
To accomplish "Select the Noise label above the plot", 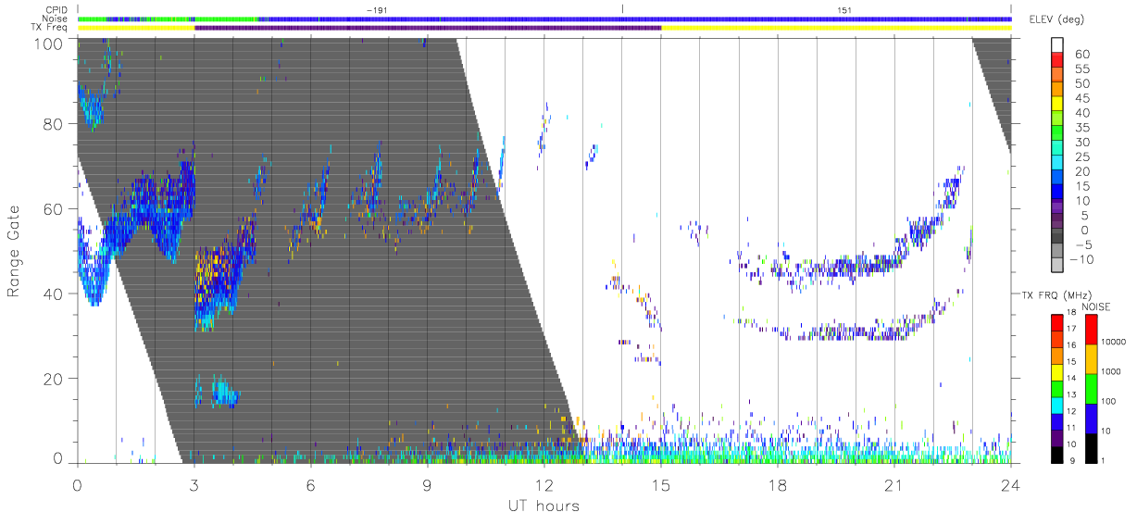I will pos(56,19).
